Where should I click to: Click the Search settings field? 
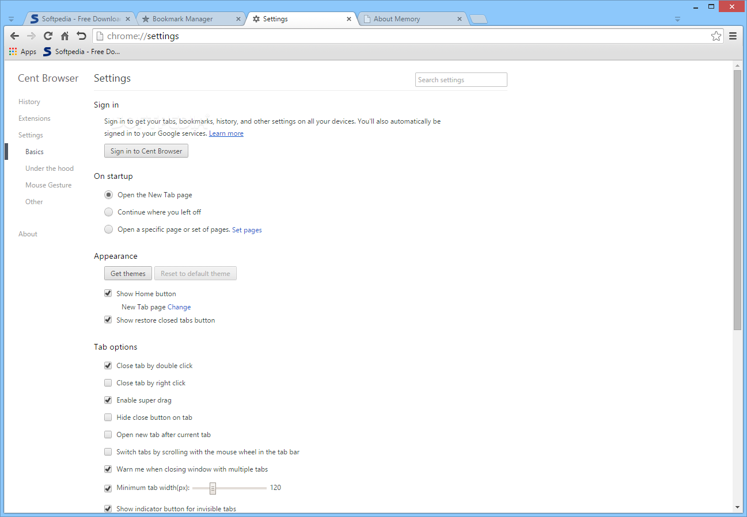tap(461, 80)
